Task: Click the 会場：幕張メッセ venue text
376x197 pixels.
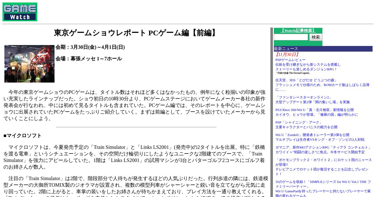Action: pos(89,59)
